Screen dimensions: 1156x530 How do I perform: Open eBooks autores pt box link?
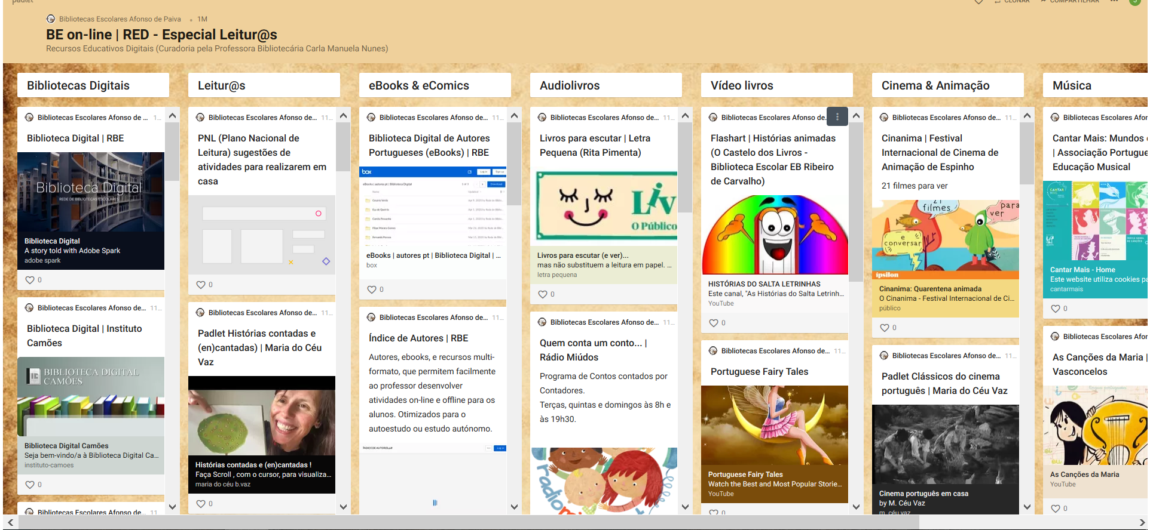[x=433, y=260]
